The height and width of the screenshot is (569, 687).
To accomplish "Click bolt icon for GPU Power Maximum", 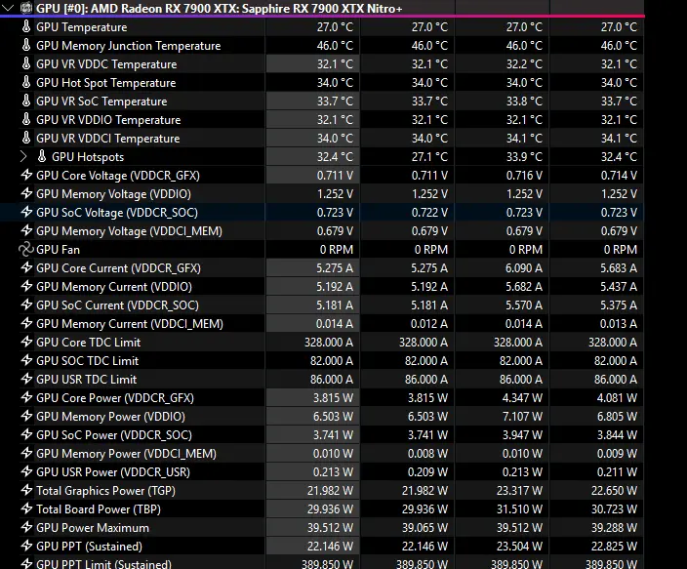I will tap(26, 527).
